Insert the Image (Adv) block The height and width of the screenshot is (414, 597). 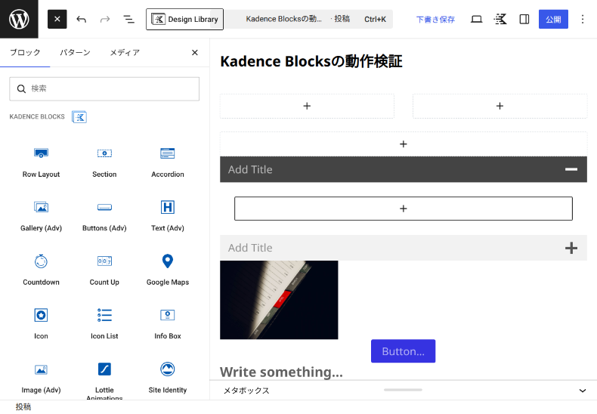click(41, 378)
